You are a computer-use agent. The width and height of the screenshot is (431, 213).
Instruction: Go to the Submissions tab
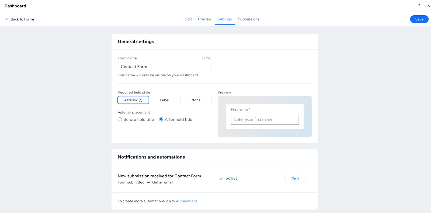tap(249, 19)
